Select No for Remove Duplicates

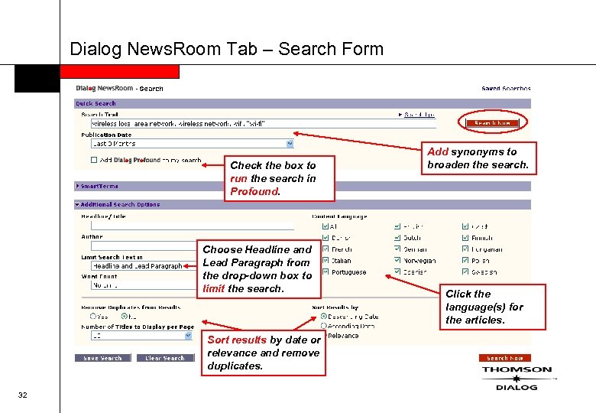coord(124,316)
